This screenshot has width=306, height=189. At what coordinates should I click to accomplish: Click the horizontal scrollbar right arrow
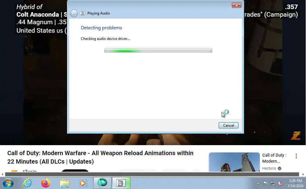(x=303, y=174)
